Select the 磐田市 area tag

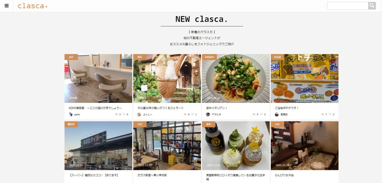pos(71,124)
